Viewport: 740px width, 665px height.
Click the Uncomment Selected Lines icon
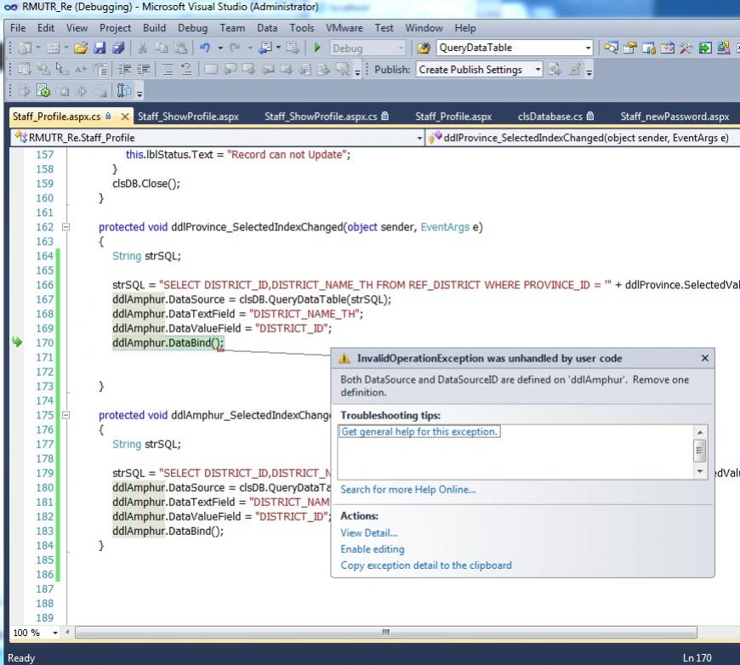[x=186, y=70]
